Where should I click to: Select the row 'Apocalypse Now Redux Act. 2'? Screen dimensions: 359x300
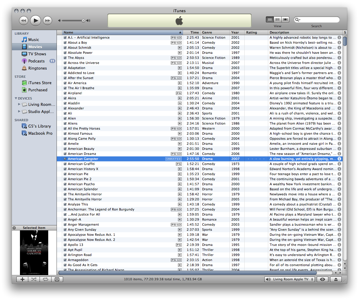pyautogui.click(x=199, y=240)
